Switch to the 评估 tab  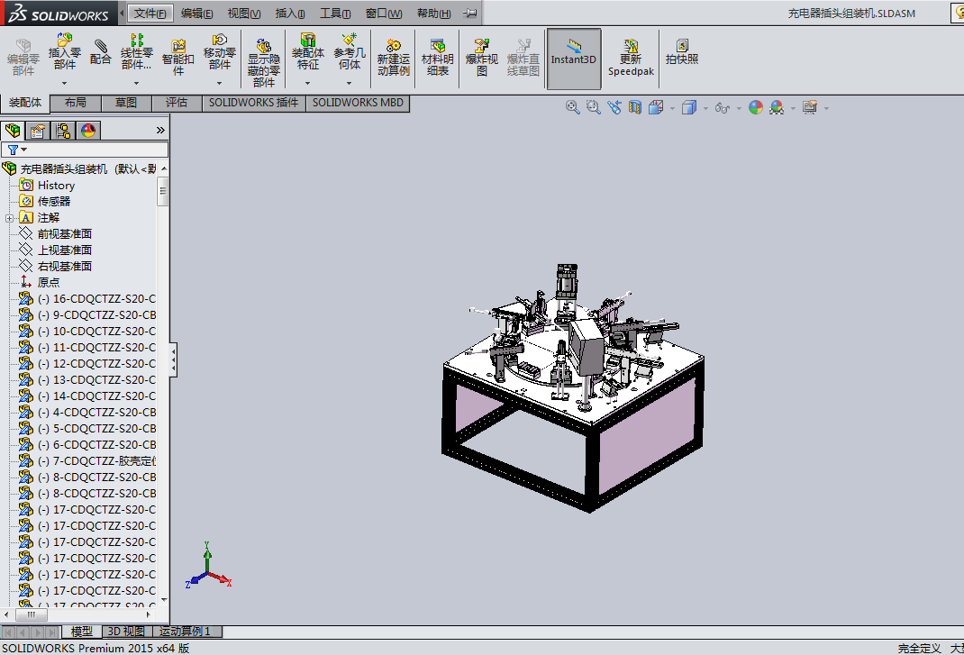pos(177,103)
